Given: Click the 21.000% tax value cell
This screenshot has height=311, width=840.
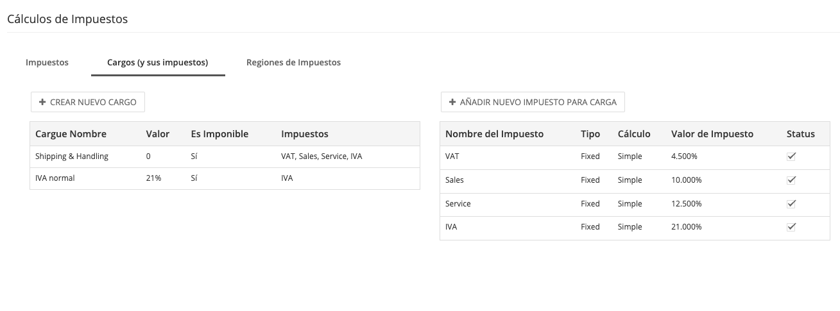Looking at the screenshot, I should tap(686, 227).
